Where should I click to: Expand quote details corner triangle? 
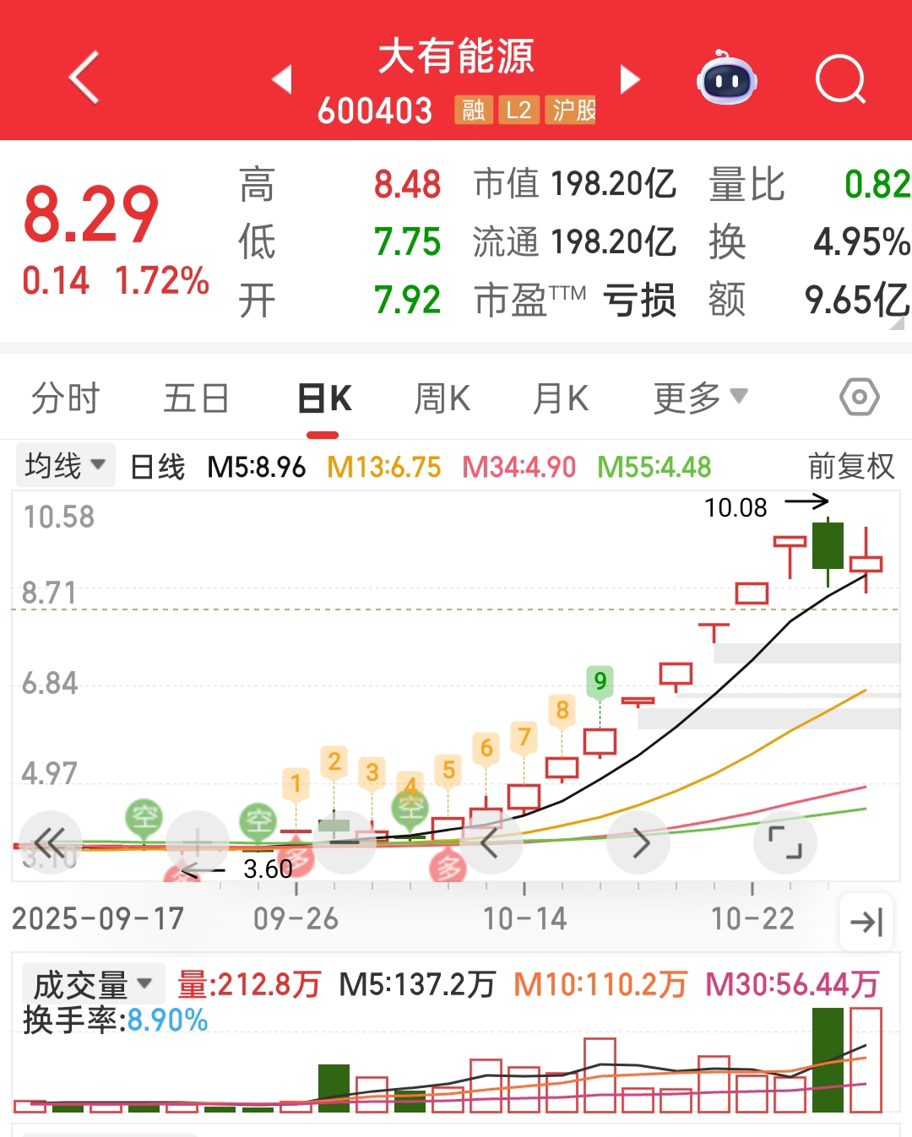coord(898,323)
